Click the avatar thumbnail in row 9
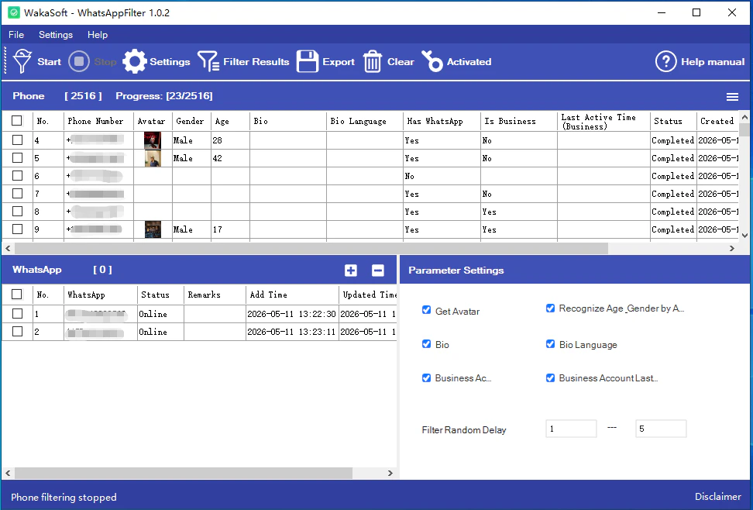 tap(153, 229)
